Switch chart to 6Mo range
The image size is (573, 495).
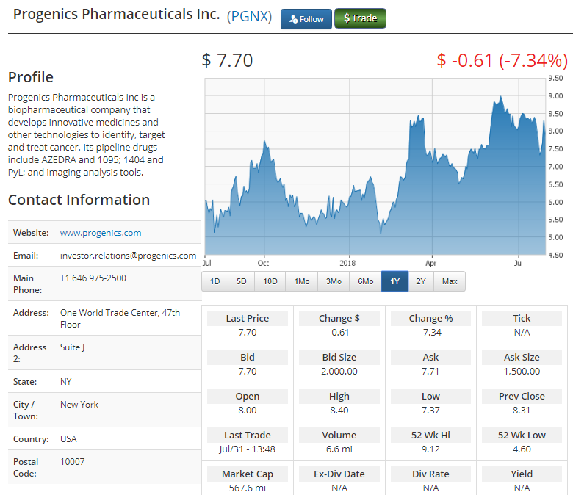click(x=365, y=281)
